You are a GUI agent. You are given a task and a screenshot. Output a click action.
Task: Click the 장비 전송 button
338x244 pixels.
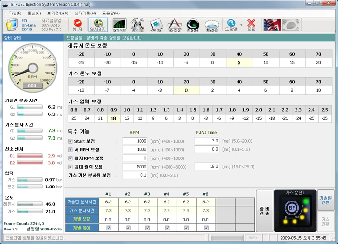coord(265,211)
